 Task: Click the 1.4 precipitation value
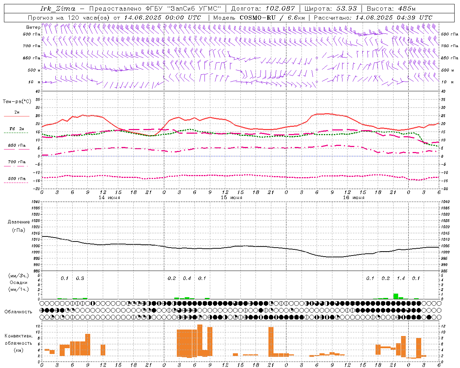pos(401,279)
